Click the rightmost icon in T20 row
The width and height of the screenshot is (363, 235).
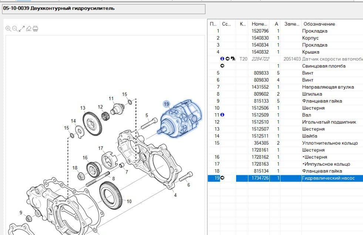tap(233, 59)
